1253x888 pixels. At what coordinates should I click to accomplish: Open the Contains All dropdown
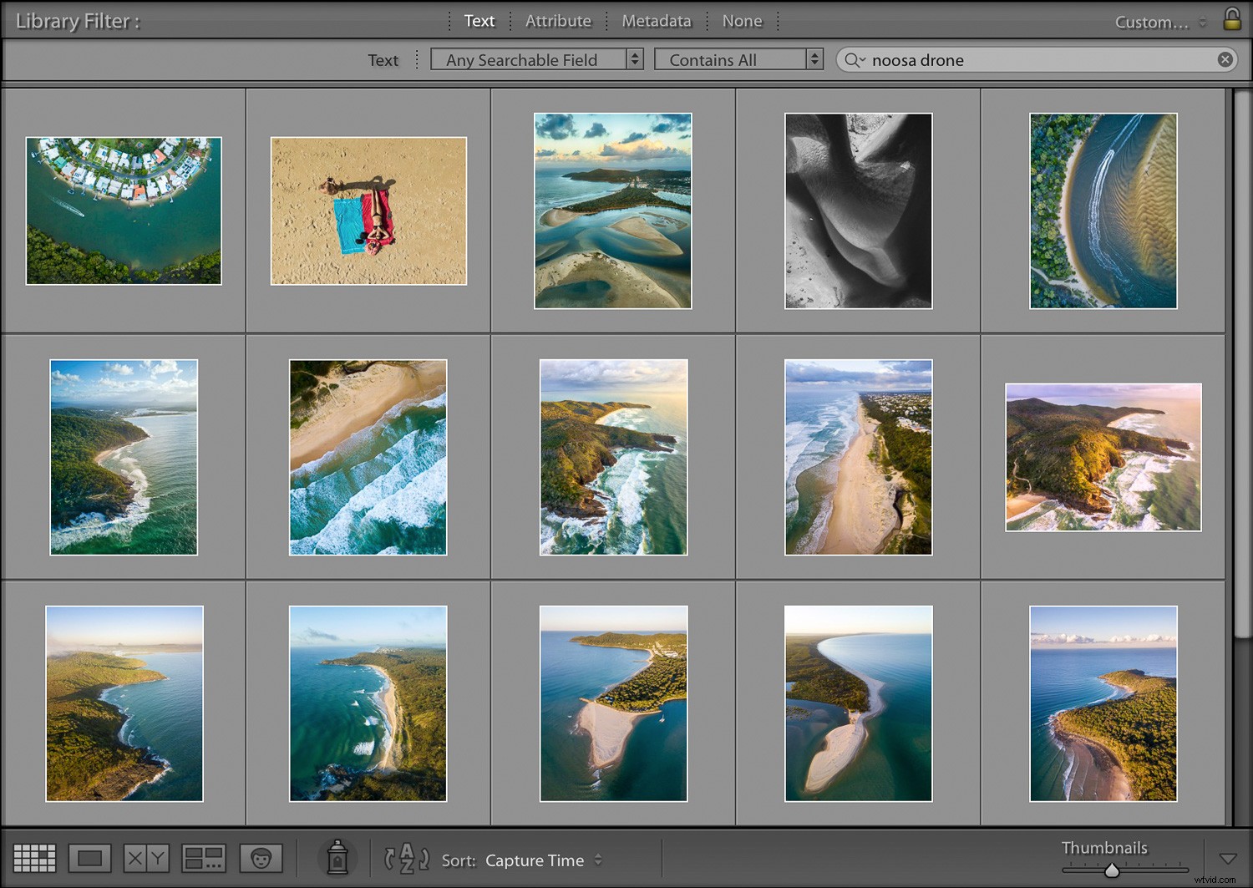coord(738,59)
